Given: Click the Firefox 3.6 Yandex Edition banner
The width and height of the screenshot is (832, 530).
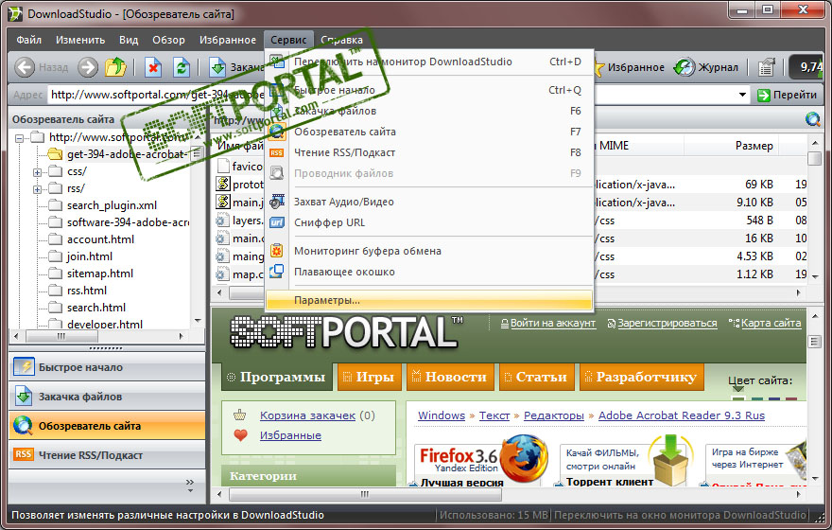Looking at the screenshot, I should click(x=481, y=461).
